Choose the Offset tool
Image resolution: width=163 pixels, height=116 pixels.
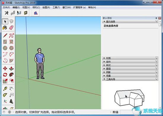pyautogui.click(x=11, y=81)
